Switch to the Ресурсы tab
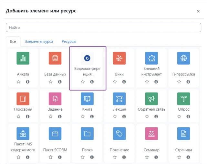This screenshot has height=164, width=207. tap(69, 42)
